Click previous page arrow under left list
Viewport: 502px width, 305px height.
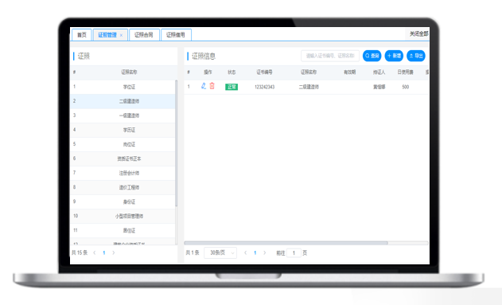coord(95,252)
